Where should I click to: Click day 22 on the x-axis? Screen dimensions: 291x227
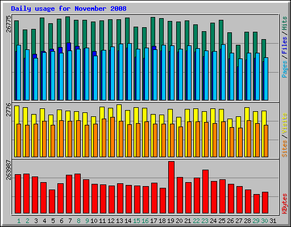pos(196,221)
